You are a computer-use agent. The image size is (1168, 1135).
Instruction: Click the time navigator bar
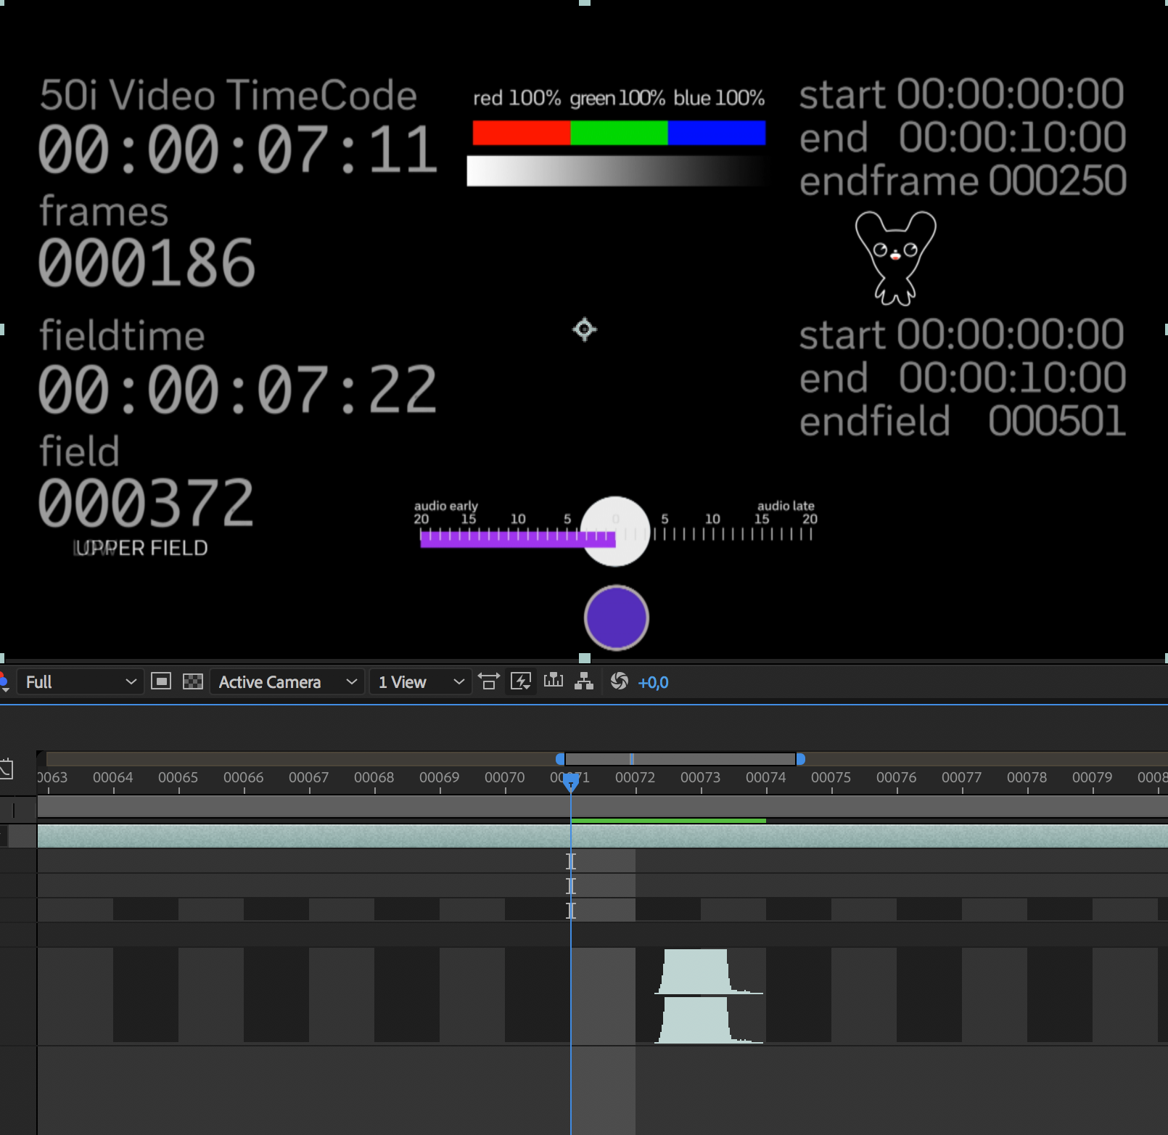(680, 759)
